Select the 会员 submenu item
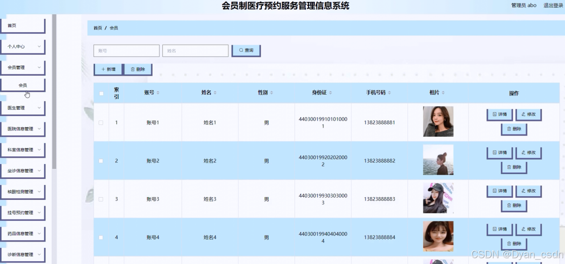Viewport: 565px width, 264px height. [x=23, y=85]
